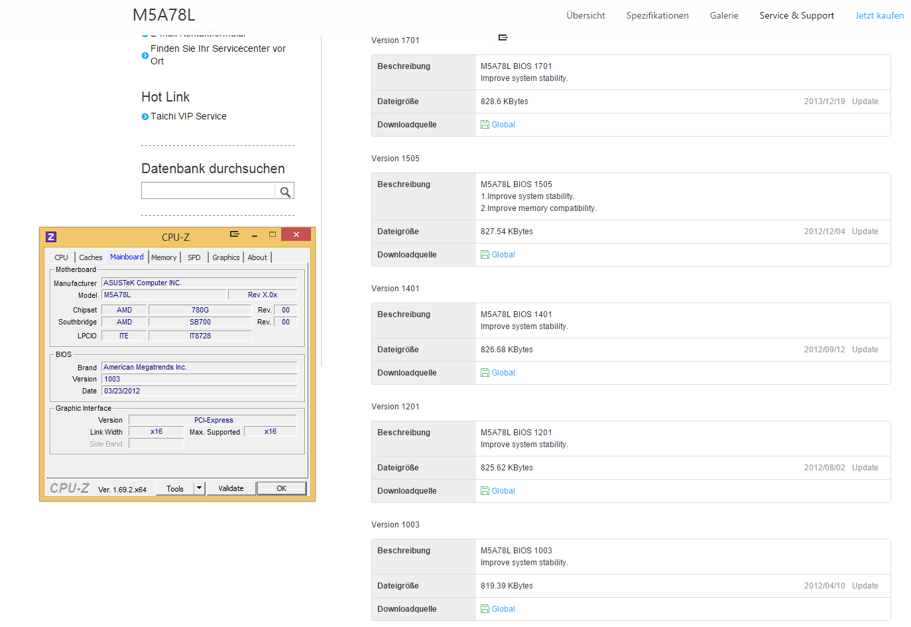The image size is (911, 627).
Task: Download BIOS 1201 via Global link
Action: 503,491
